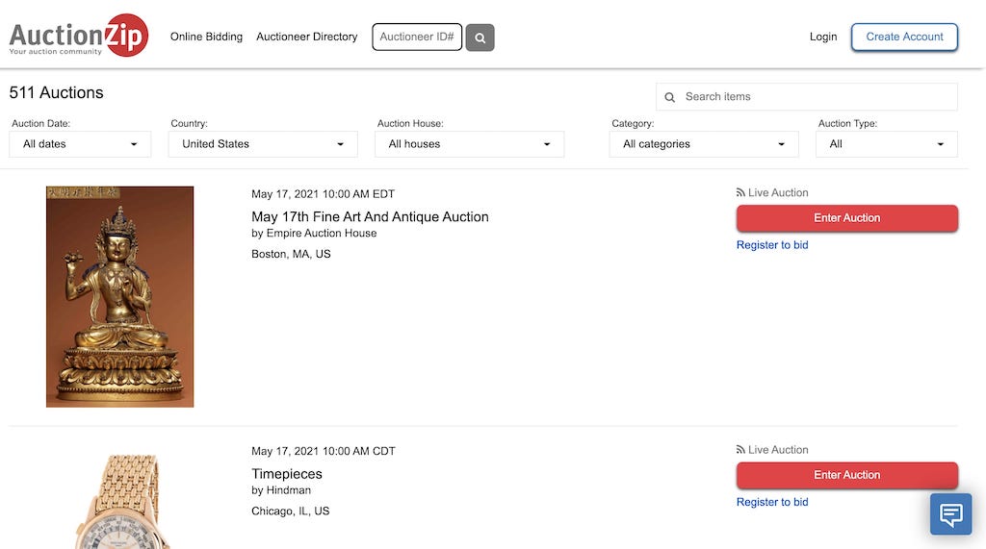The height and width of the screenshot is (549, 986).
Task: Click the auctioneer ID search magnifier button
Action: [480, 37]
